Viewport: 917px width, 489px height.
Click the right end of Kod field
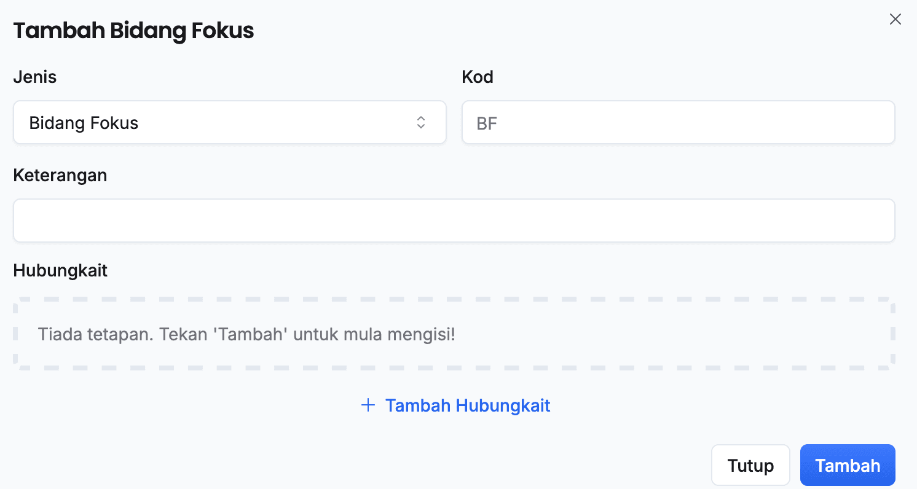pyautogui.click(x=873, y=122)
